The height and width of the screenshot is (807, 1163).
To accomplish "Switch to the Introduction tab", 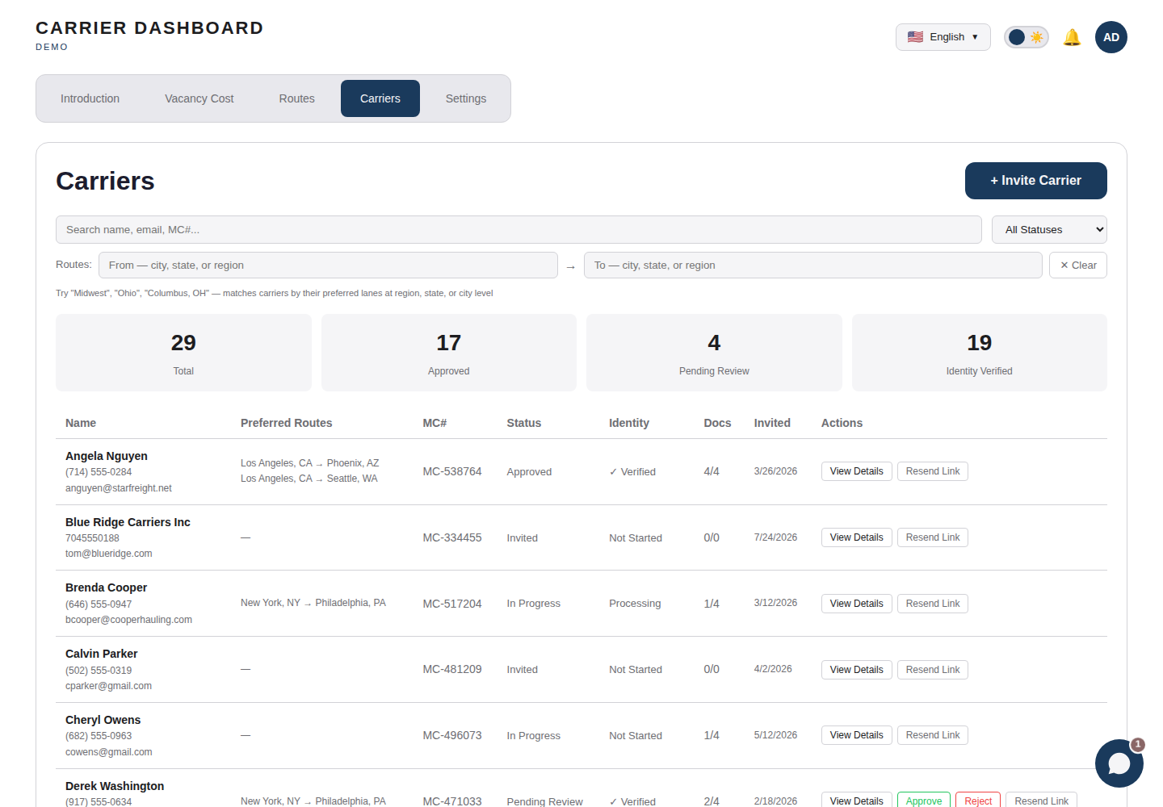I will click(x=90, y=98).
